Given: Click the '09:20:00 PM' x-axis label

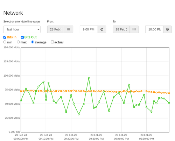Looking at the screenshot, I should [x=71, y=139].
